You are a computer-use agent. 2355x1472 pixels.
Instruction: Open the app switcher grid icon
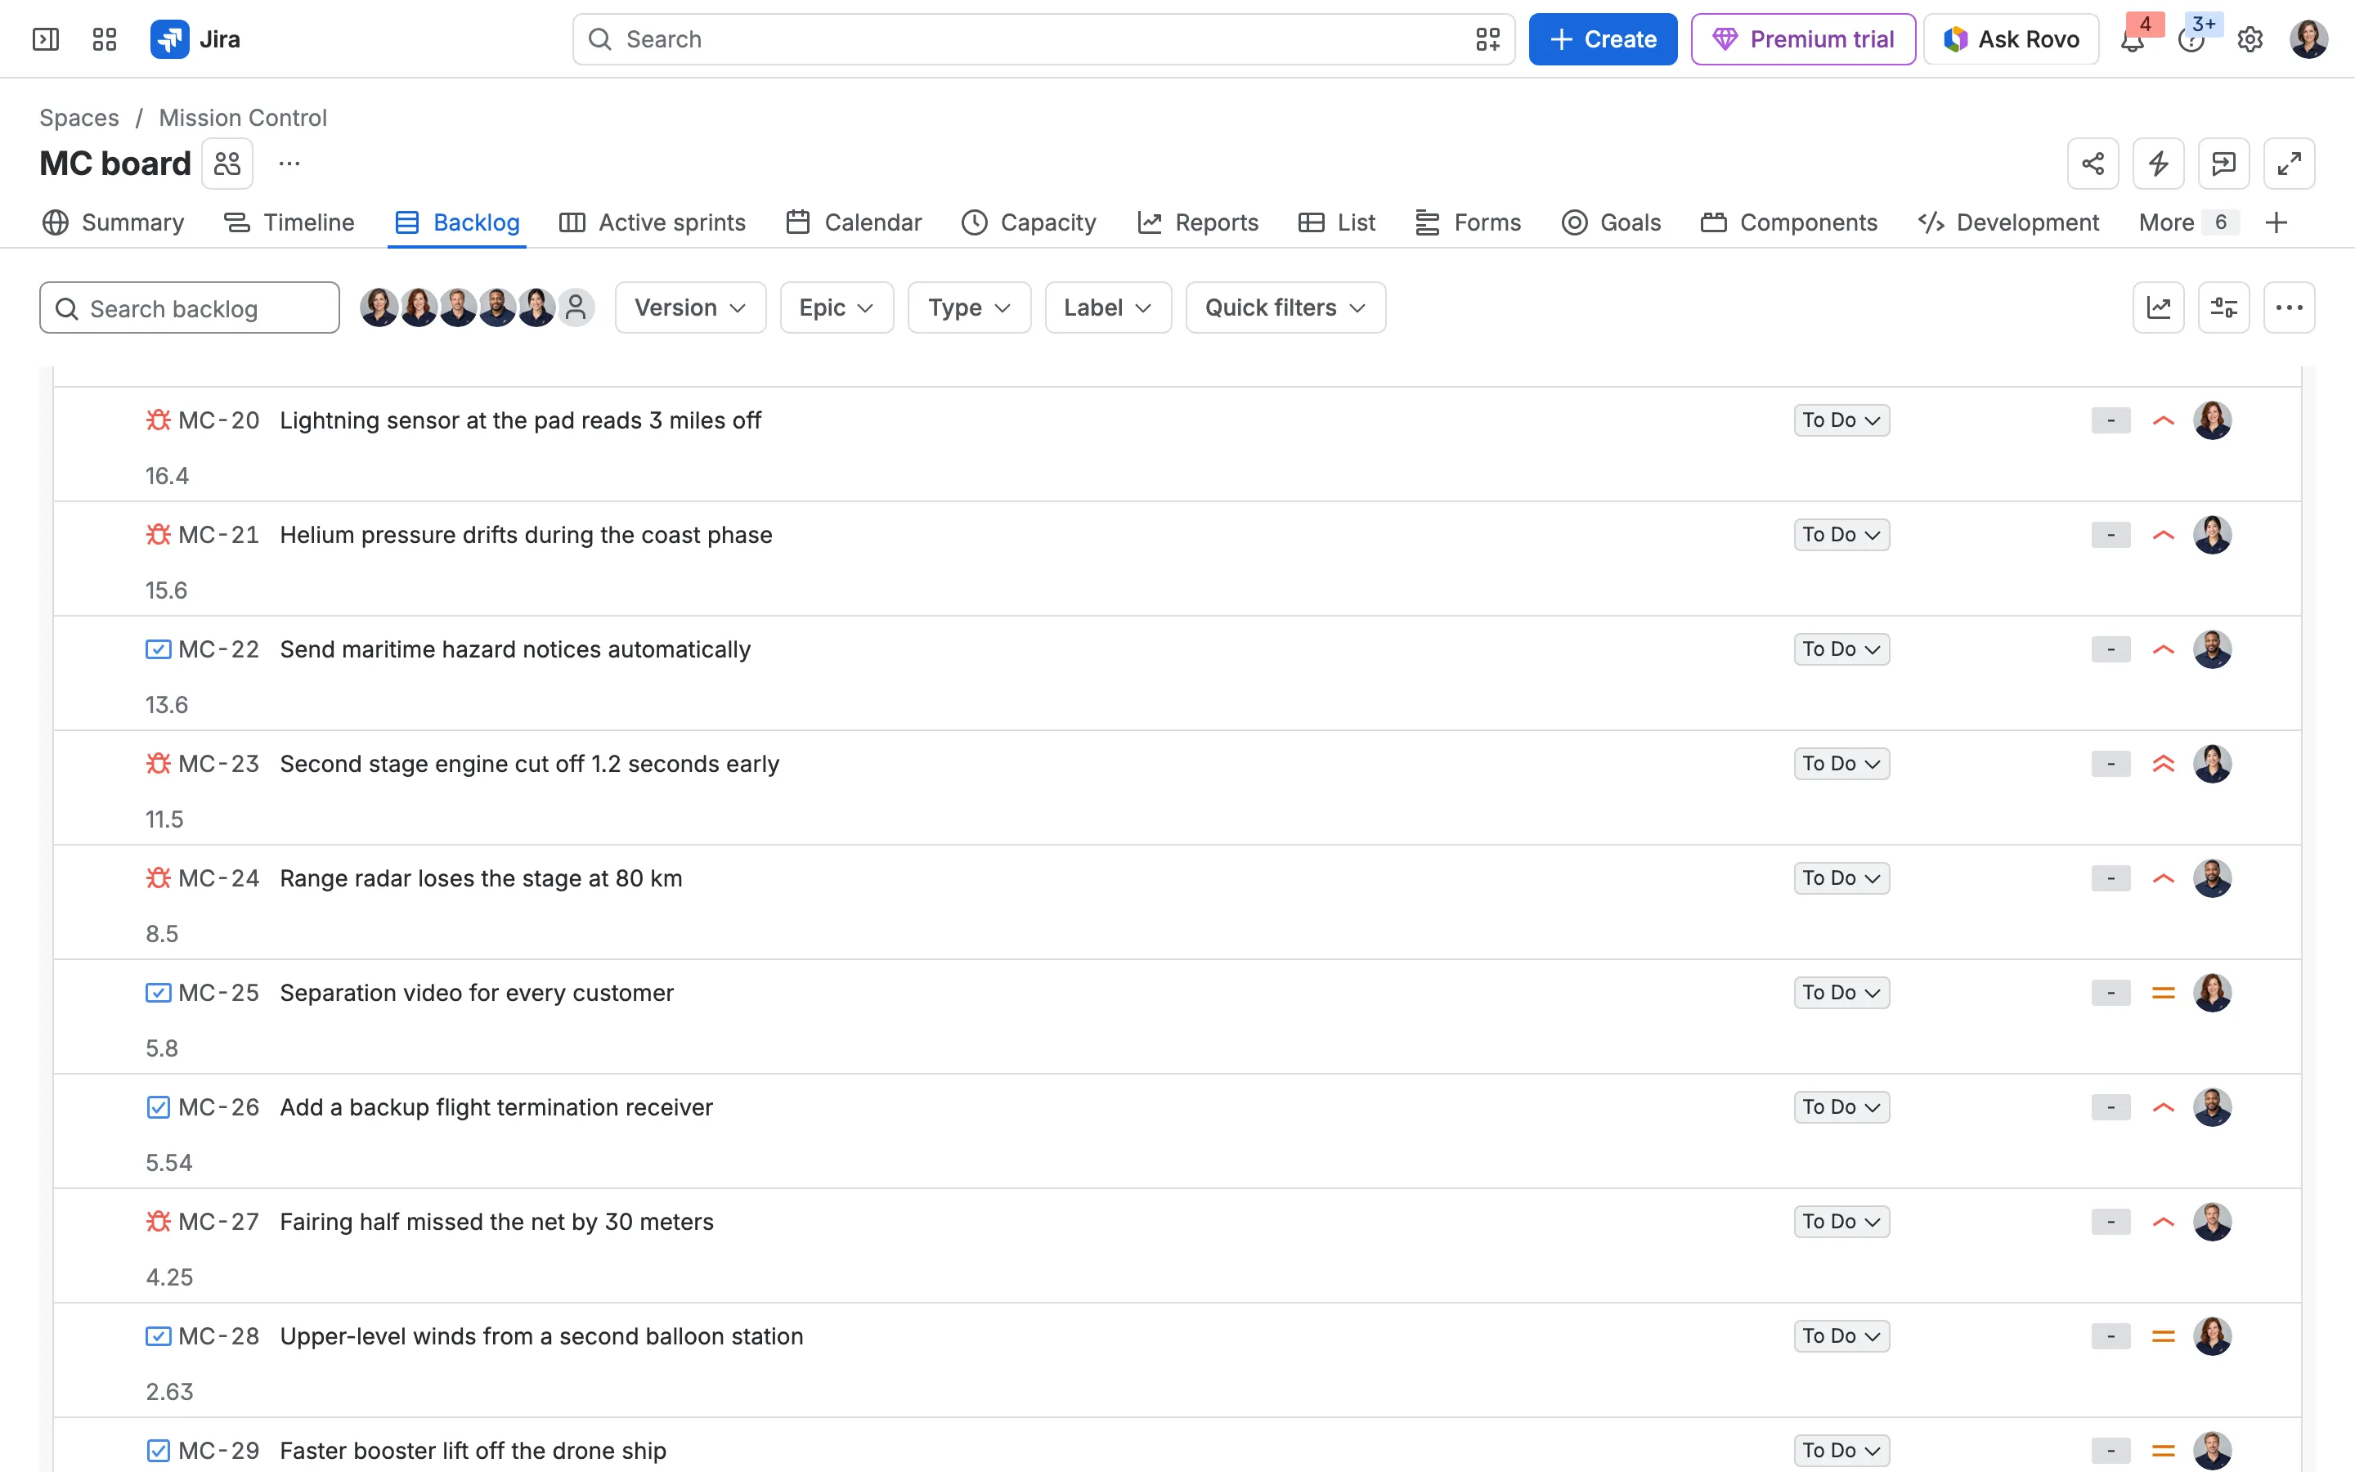point(104,39)
